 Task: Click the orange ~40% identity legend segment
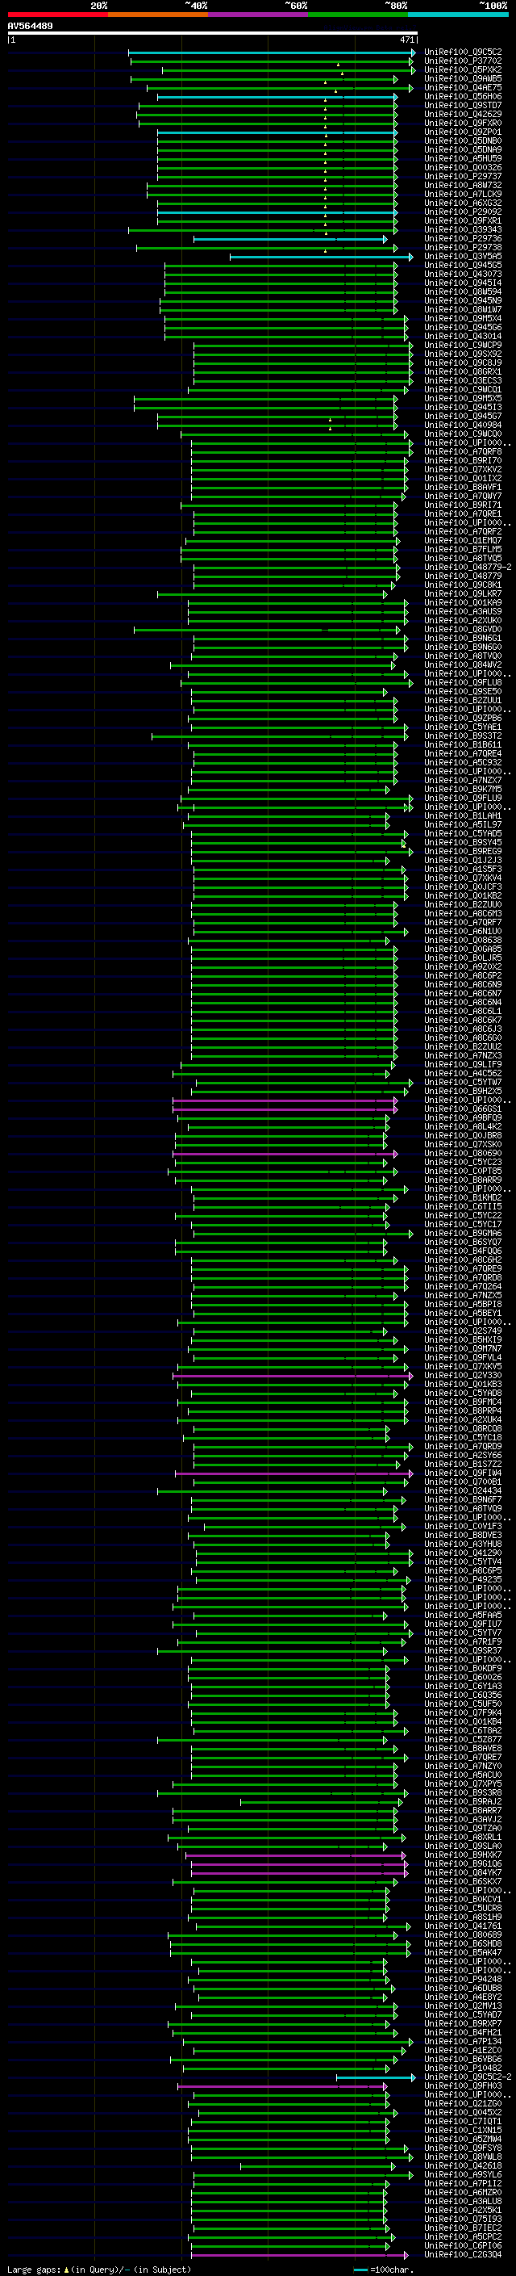point(158,15)
